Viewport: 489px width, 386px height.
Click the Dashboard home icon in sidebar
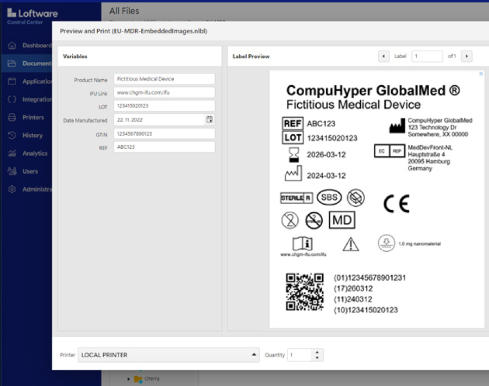point(12,46)
